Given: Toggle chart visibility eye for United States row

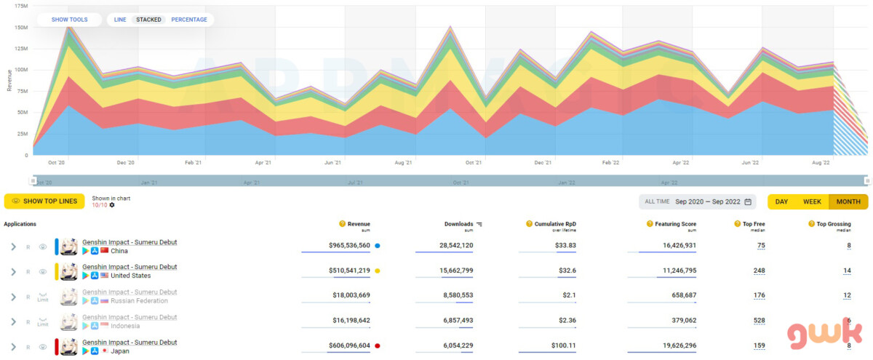Looking at the screenshot, I should [x=43, y=271].
